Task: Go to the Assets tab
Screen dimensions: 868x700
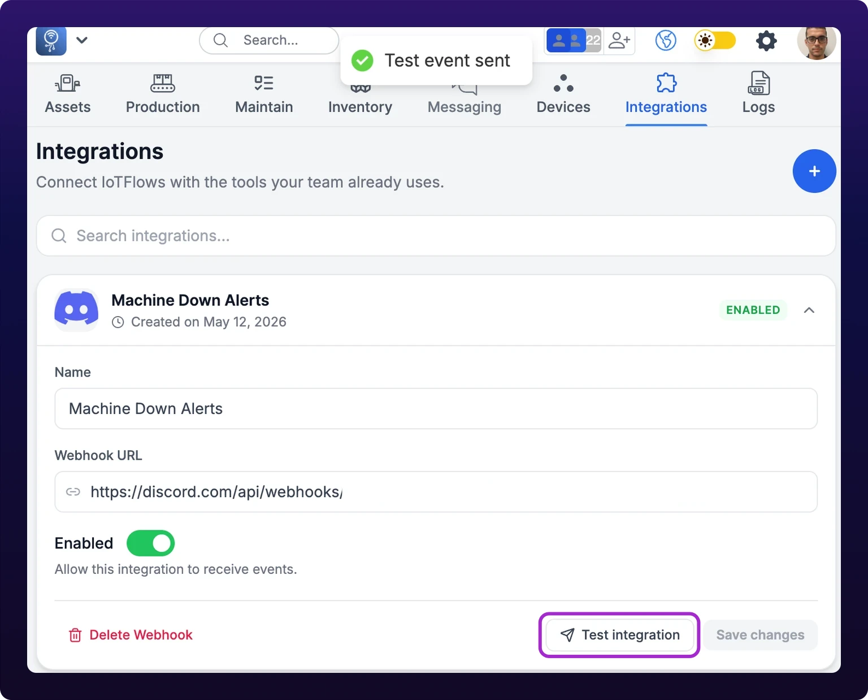Action: [68, 94]
